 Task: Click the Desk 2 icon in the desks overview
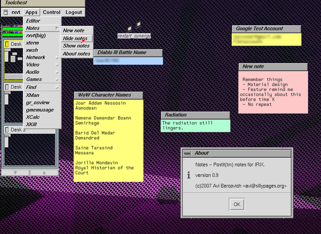(x=7, y=87)
